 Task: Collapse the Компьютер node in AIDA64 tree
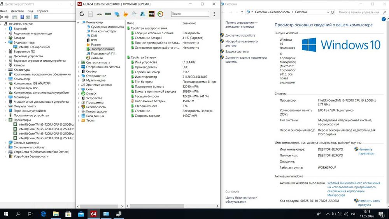(x=79, y=22)
